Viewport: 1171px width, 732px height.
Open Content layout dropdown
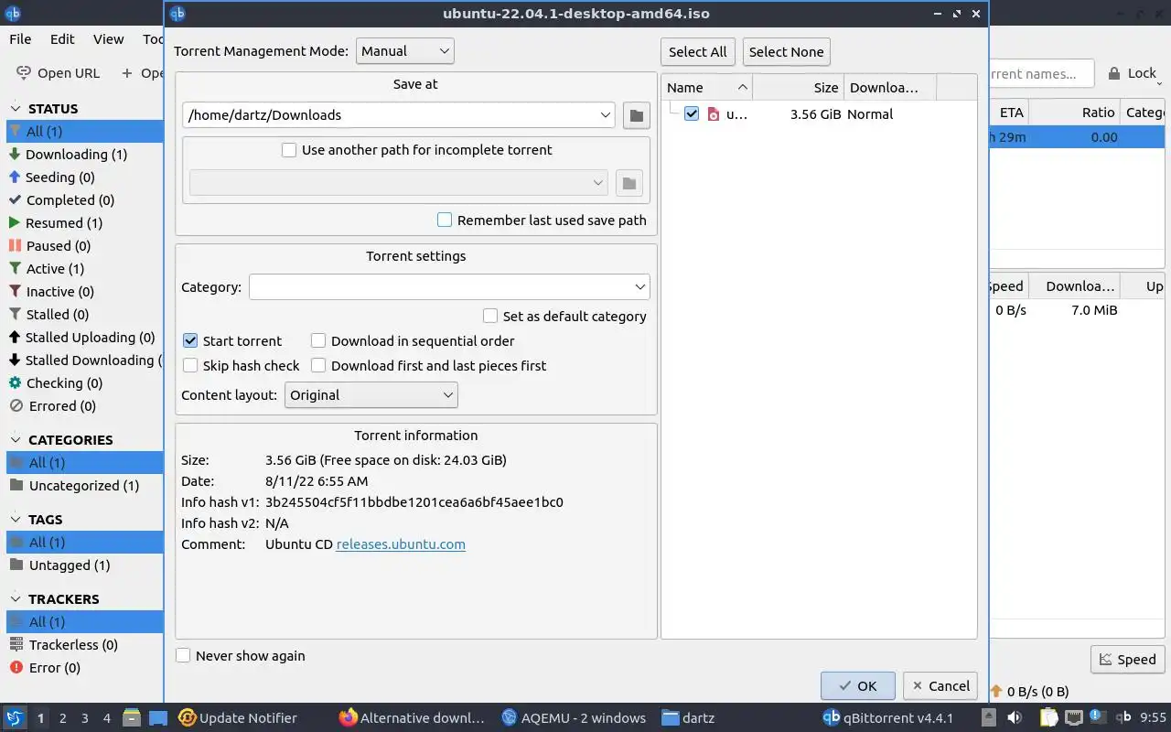click(x=371, y=395)
